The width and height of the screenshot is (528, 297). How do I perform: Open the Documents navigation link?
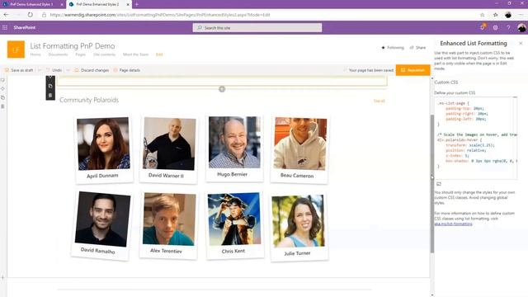58,54
